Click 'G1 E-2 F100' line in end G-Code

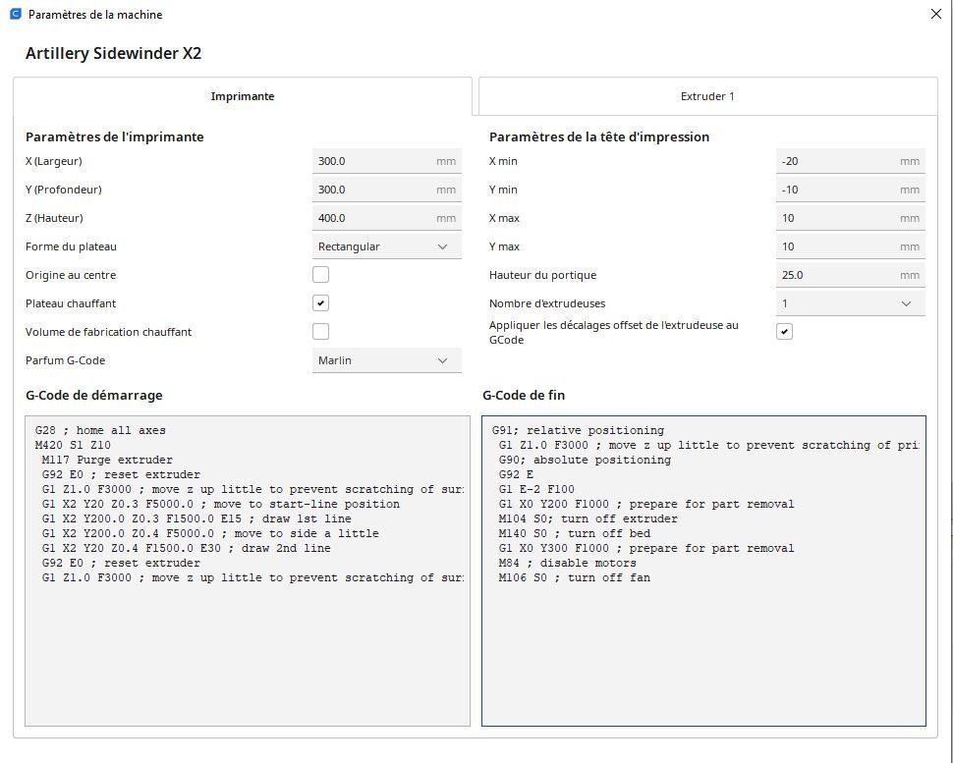click(536, 489)
